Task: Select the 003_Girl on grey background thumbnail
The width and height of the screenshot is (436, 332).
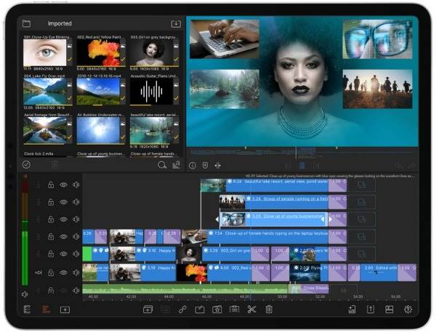Action: 152,52
